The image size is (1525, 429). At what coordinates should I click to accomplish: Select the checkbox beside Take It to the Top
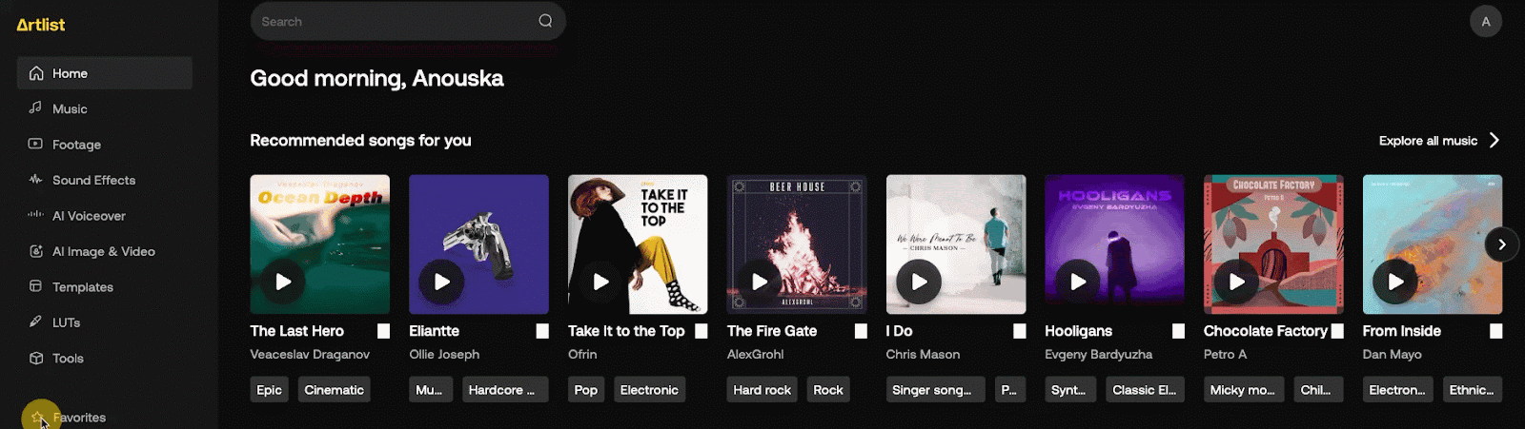[701, 331]
